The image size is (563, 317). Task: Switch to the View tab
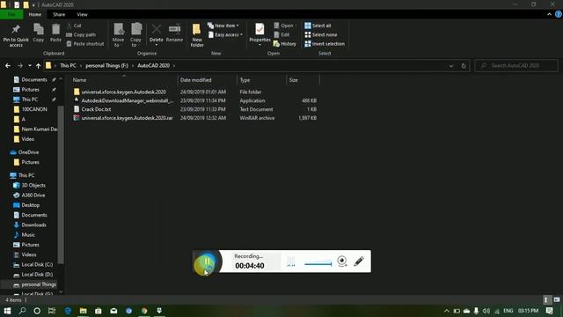pyautogui.click(x=82, y=14)
